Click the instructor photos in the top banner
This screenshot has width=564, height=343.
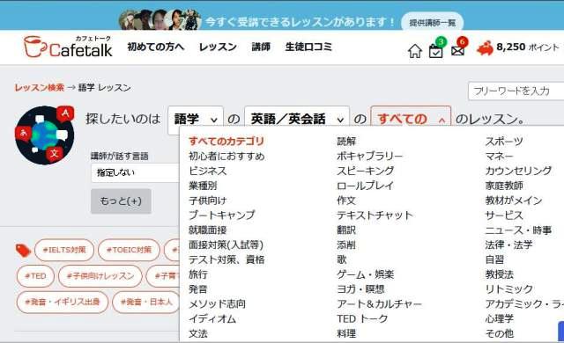(x=160, y=19)
